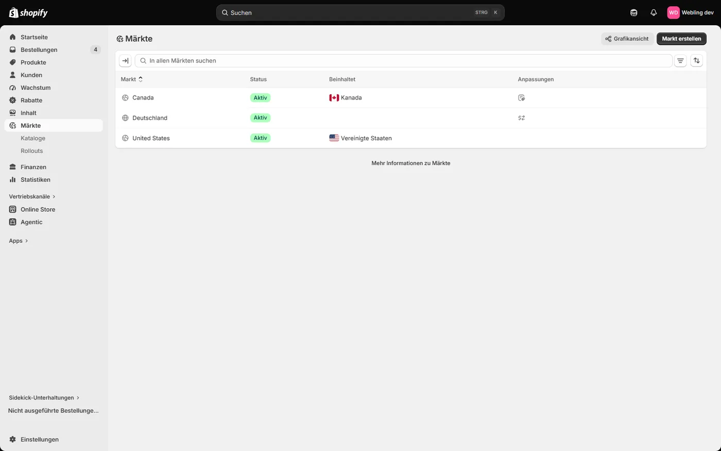
Task: Open the Nicht ausgeführte Bestellungen conversation
Action: [54, 411]
